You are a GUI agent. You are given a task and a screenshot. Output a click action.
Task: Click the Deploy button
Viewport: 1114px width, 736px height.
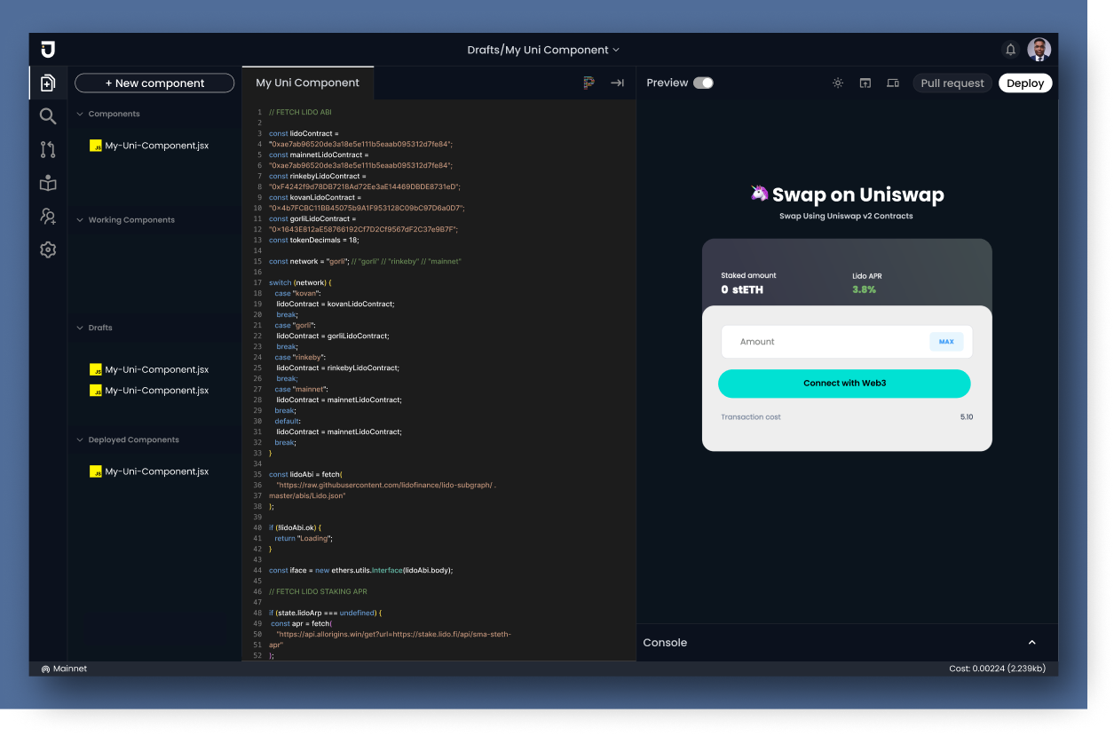1025,83
